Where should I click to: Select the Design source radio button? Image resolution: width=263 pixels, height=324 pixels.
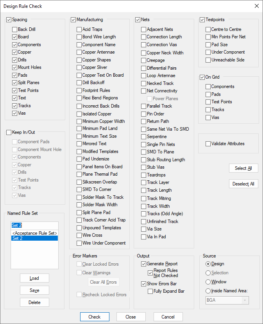tap(208, 264)
